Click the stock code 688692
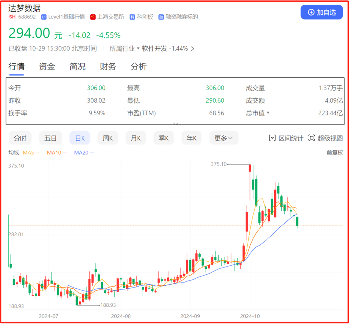This screenshot has height=324, width=350. tap(27, 17)
